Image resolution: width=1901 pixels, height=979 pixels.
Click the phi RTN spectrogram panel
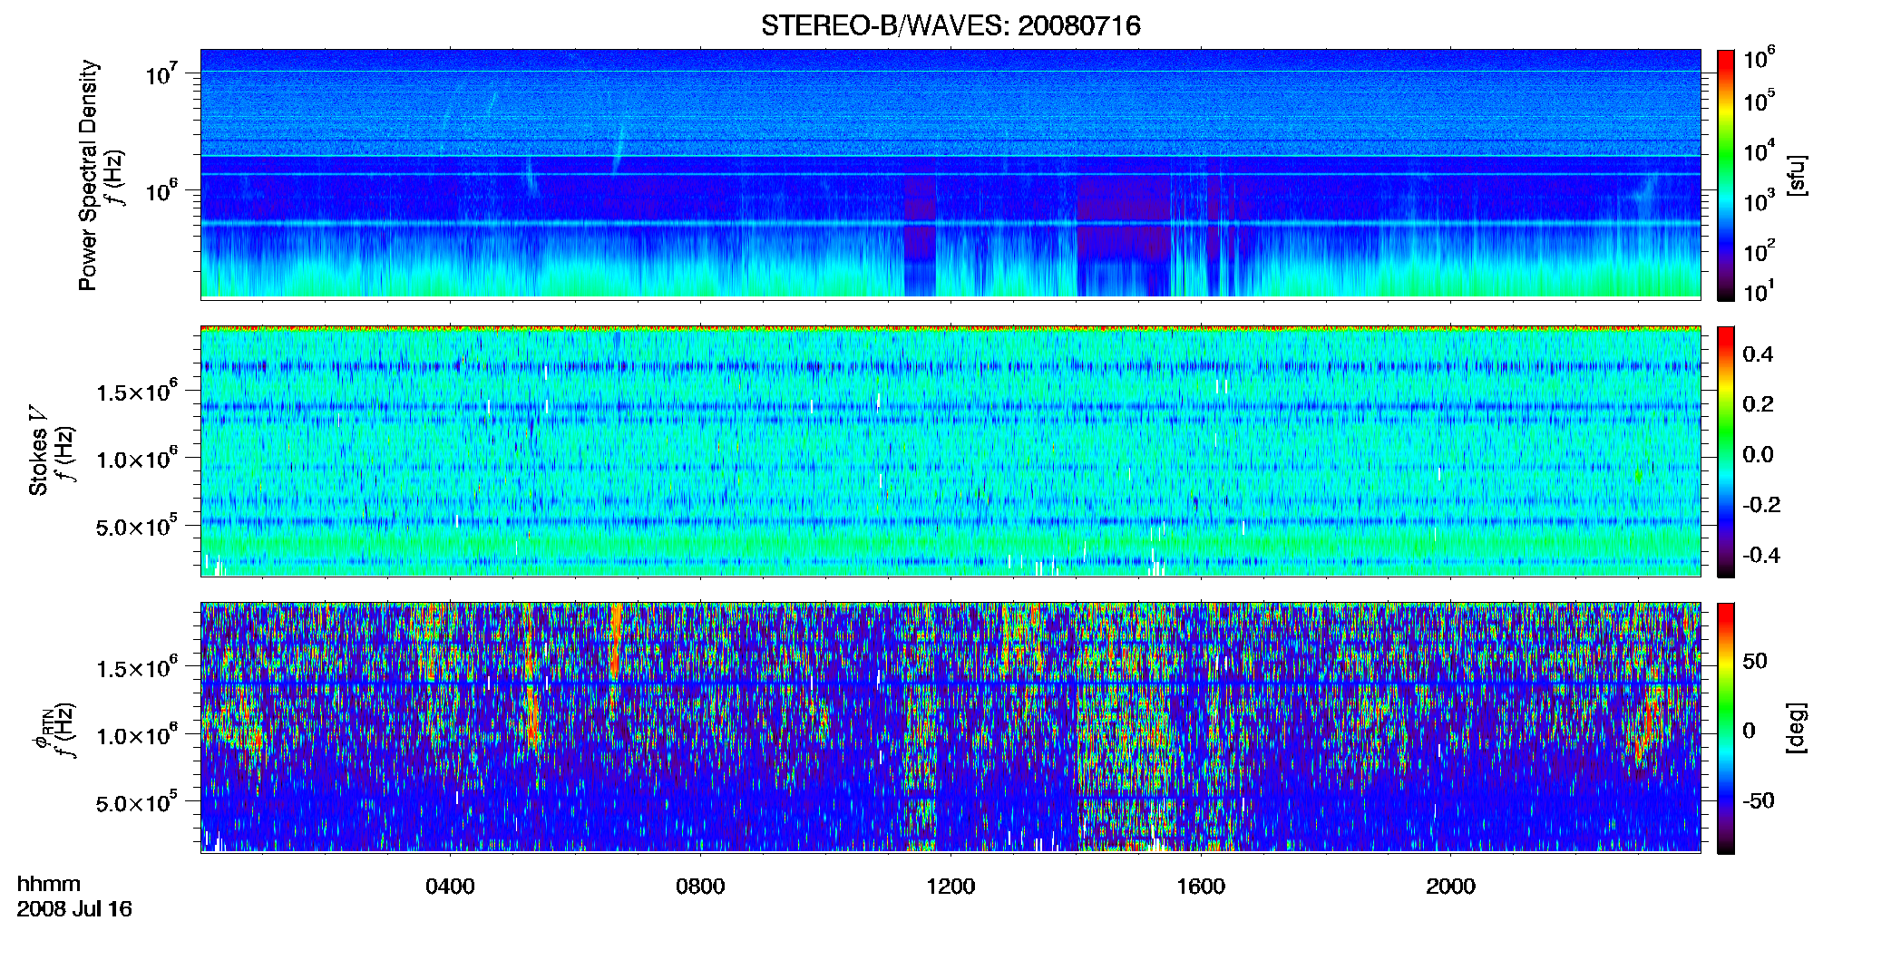coord(950,727)
